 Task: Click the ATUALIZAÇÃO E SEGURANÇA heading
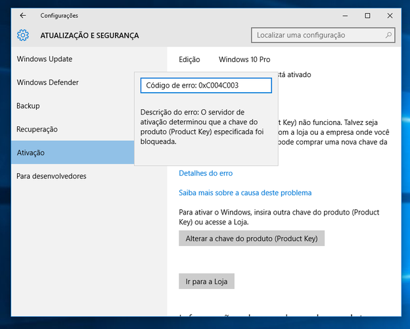point(89,36)
